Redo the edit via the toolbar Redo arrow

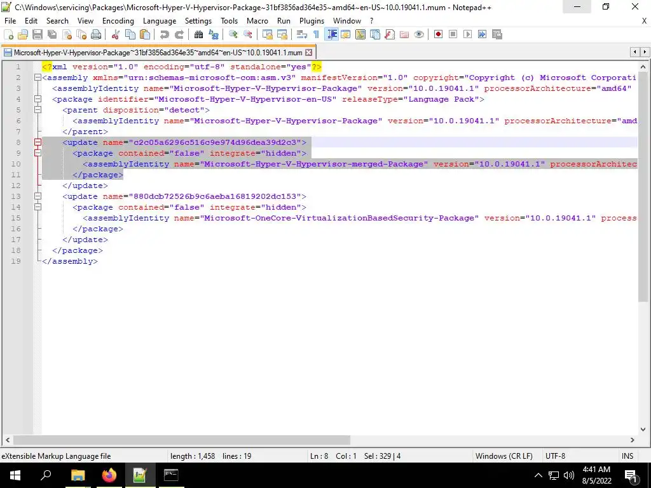coord(179,34)
